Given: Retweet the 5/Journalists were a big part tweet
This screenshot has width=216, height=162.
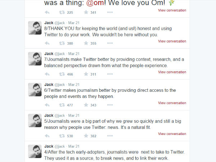Looking at the screenshot, I should coord(62,136).
